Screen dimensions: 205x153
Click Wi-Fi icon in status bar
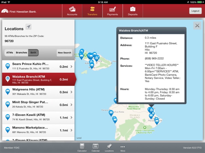[x=9, y=2]
